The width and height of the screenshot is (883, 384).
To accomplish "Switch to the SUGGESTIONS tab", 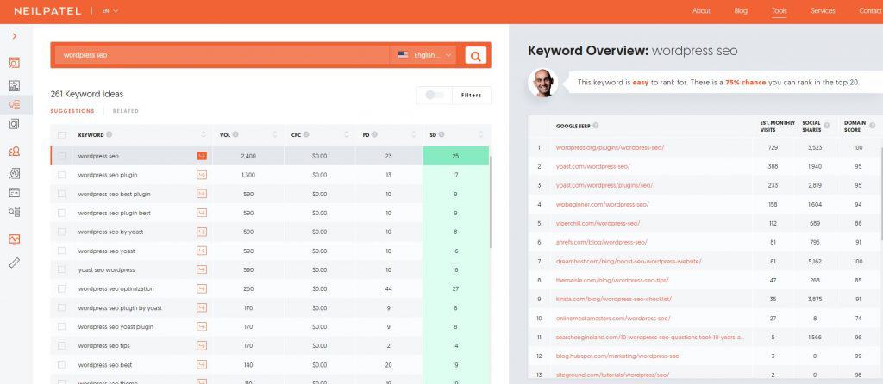I will [x=72, y=111].
